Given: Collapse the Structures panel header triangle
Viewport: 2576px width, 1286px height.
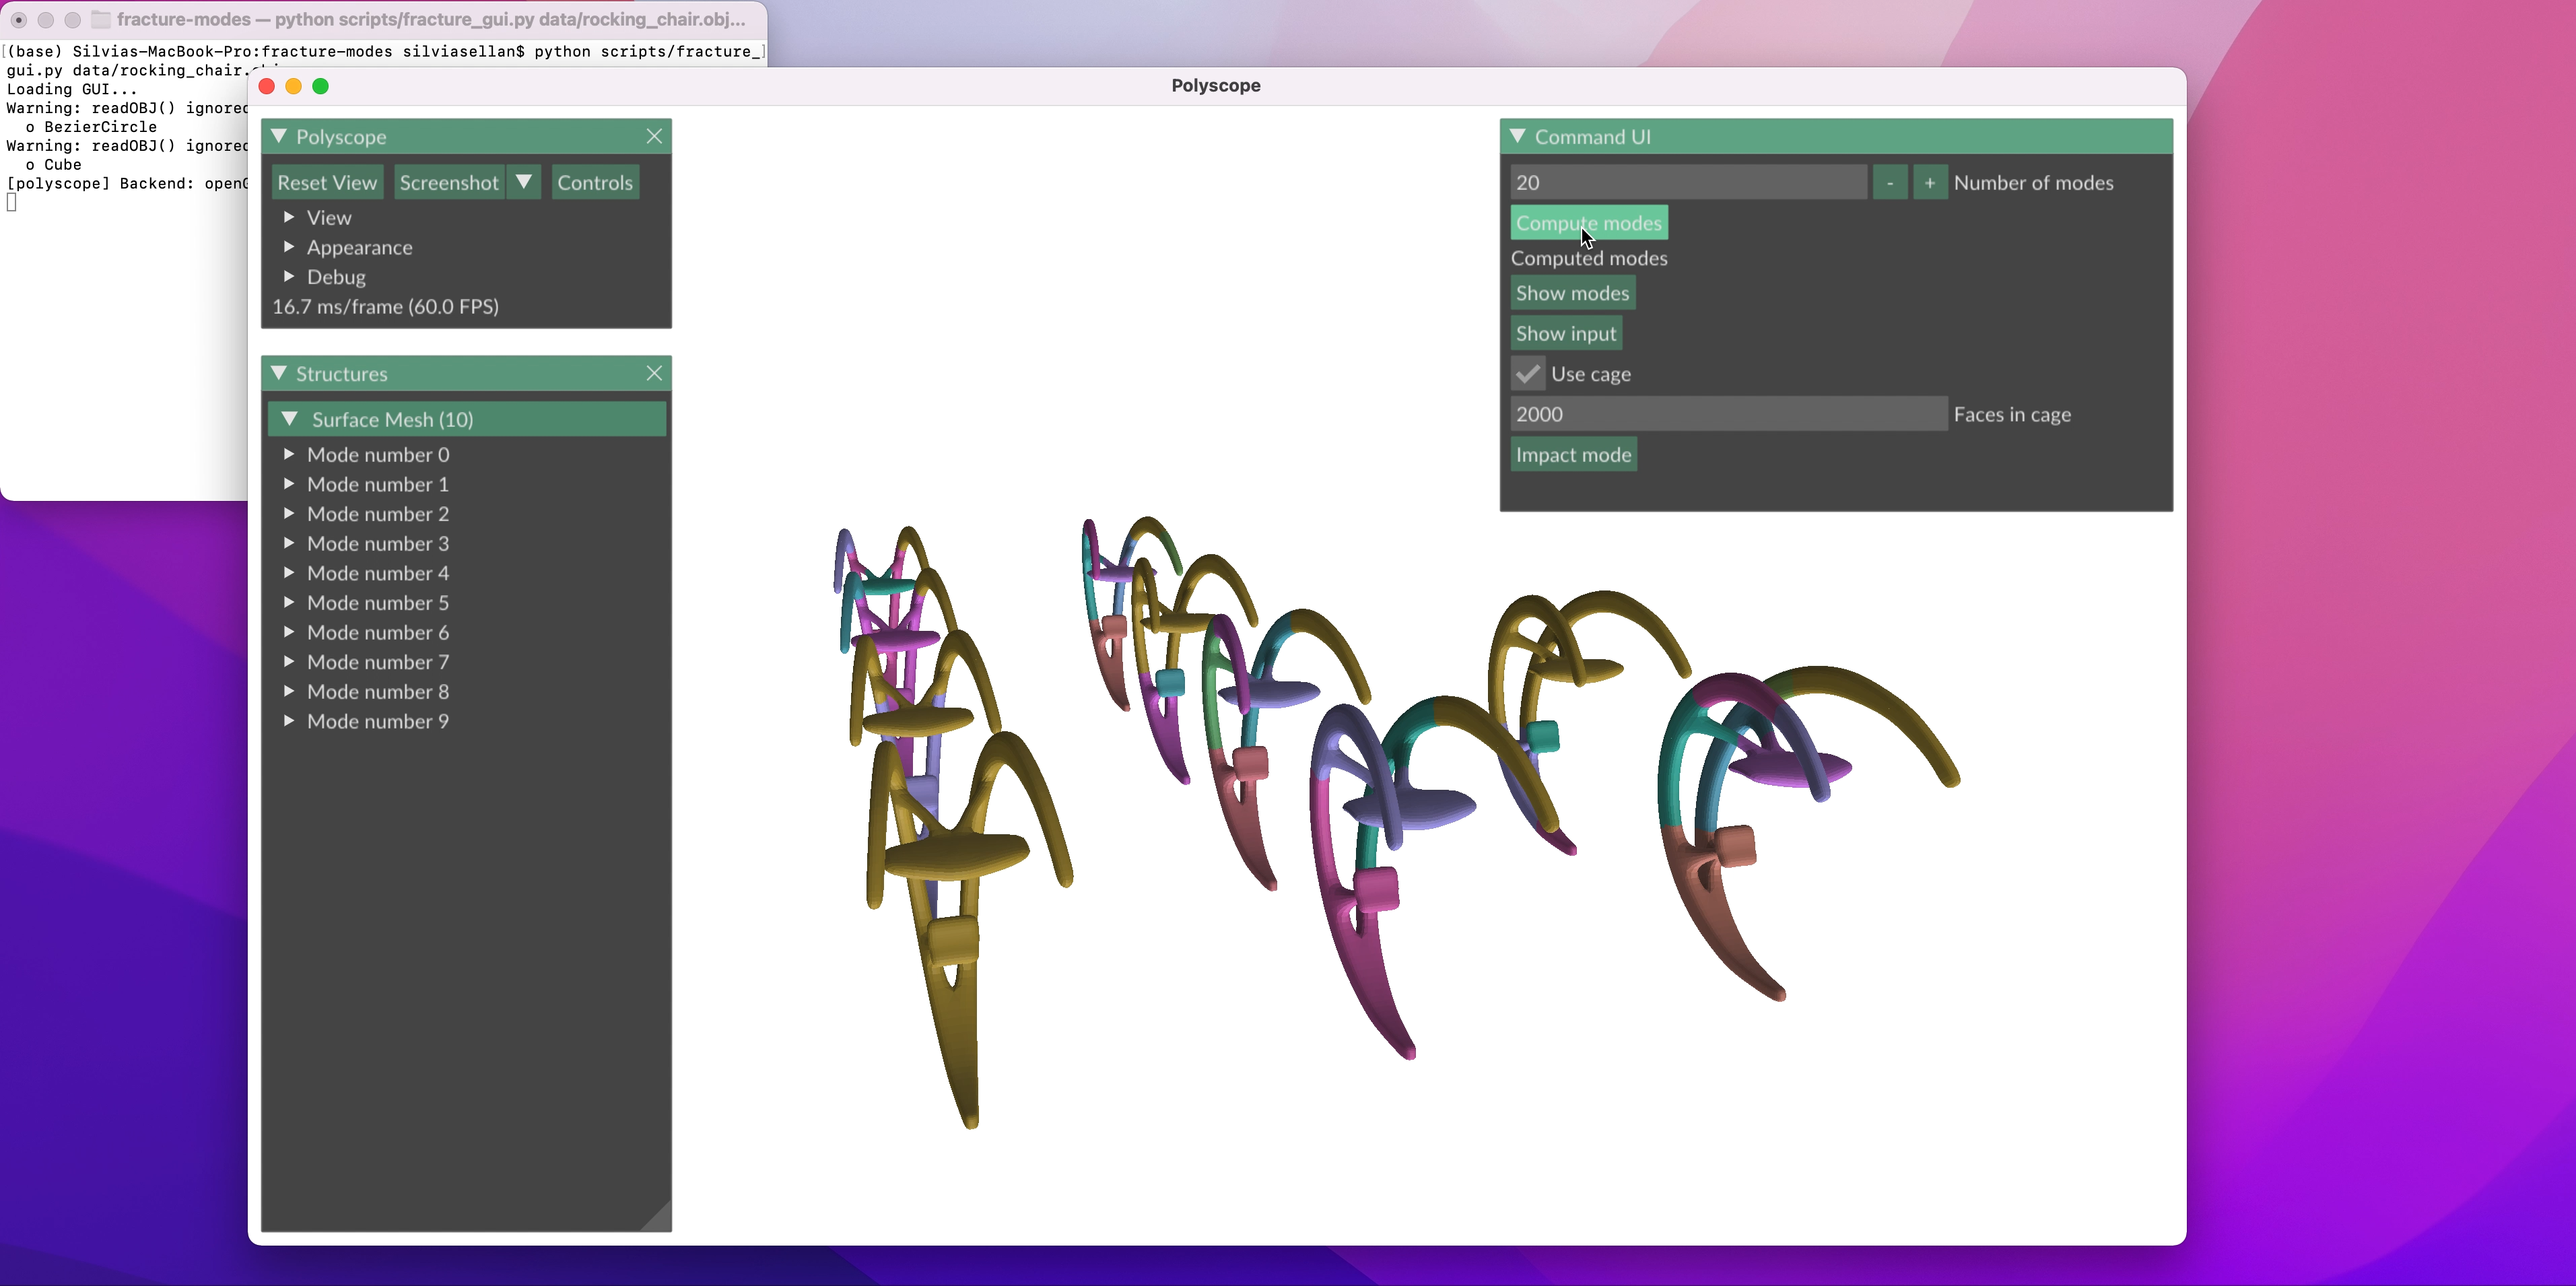Looking at the screenshot, I should (x=279, y=373).
